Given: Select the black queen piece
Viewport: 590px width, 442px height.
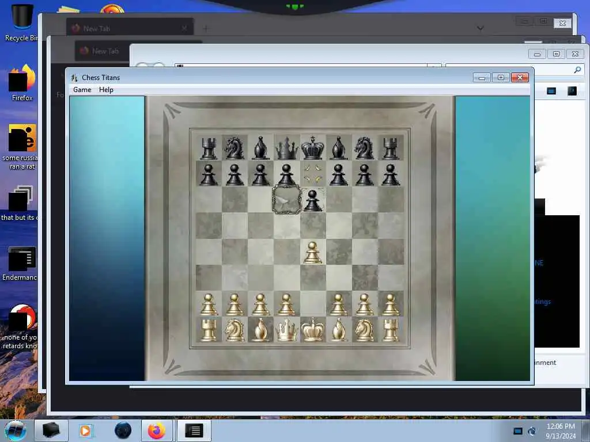Looking at the screenshot, I should click(x=287, y=148).
